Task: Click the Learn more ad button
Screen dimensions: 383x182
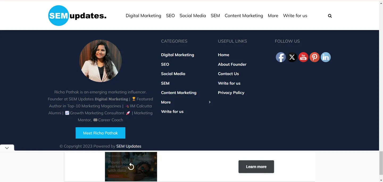Action: 256,167
